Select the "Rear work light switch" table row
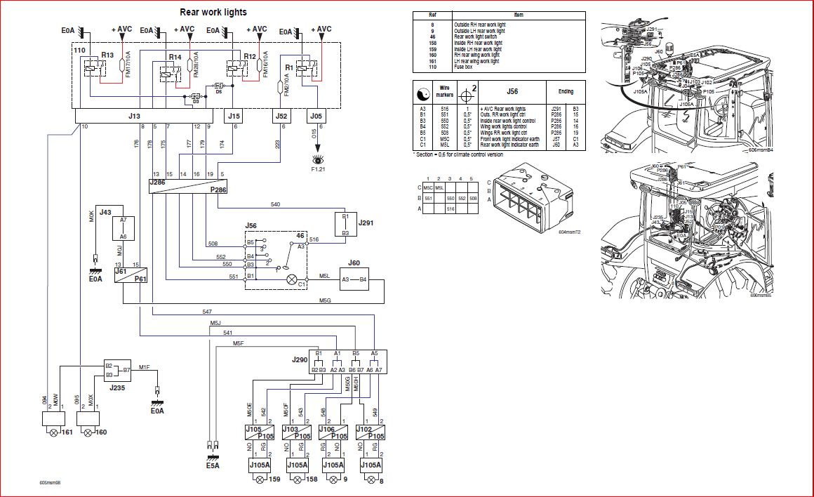This screenshot has width=814, height=497. tap(499, 37)
